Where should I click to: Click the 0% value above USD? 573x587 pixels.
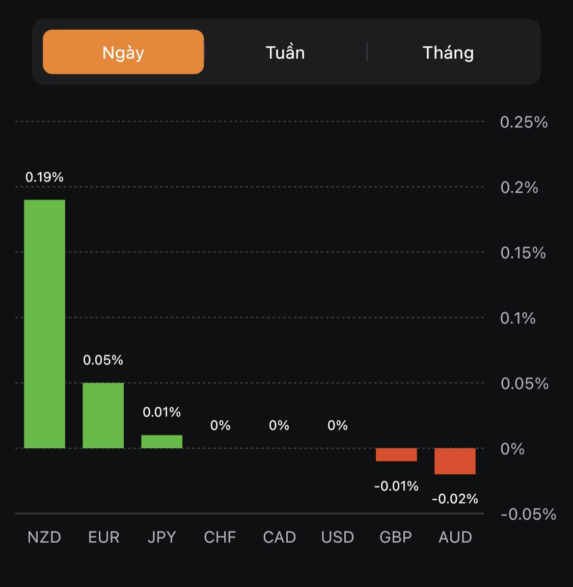338,425
